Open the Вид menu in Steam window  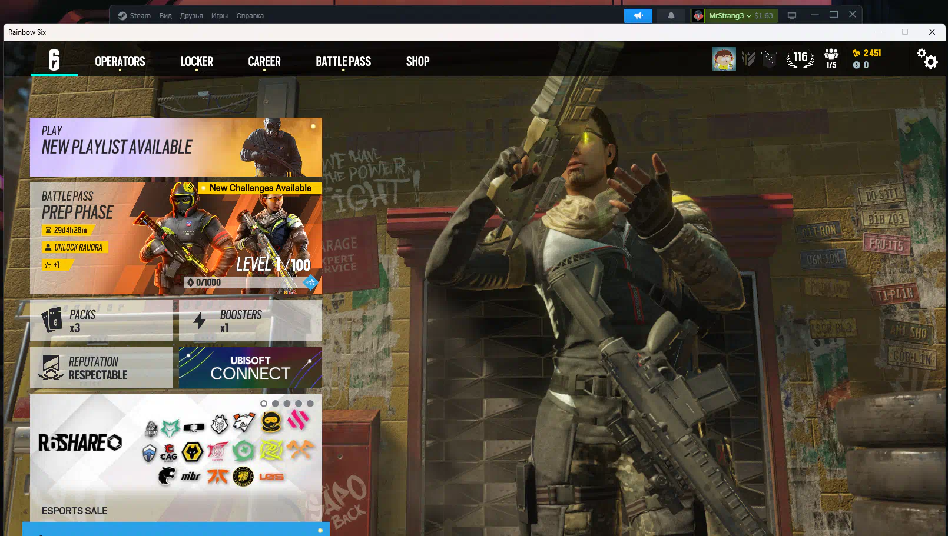pos(165,16)
